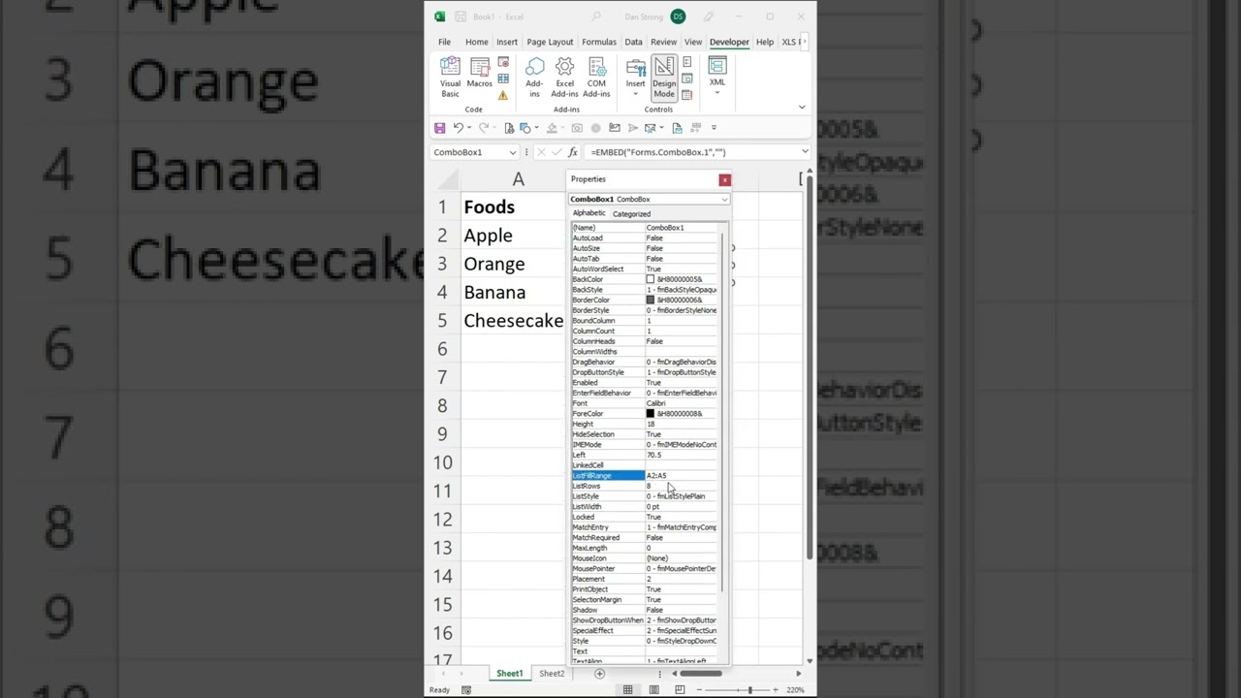Viewport: 1241px width, 698px height.
Task: Click the BorderColor grey swatch
Action: [x=651, y=300]
